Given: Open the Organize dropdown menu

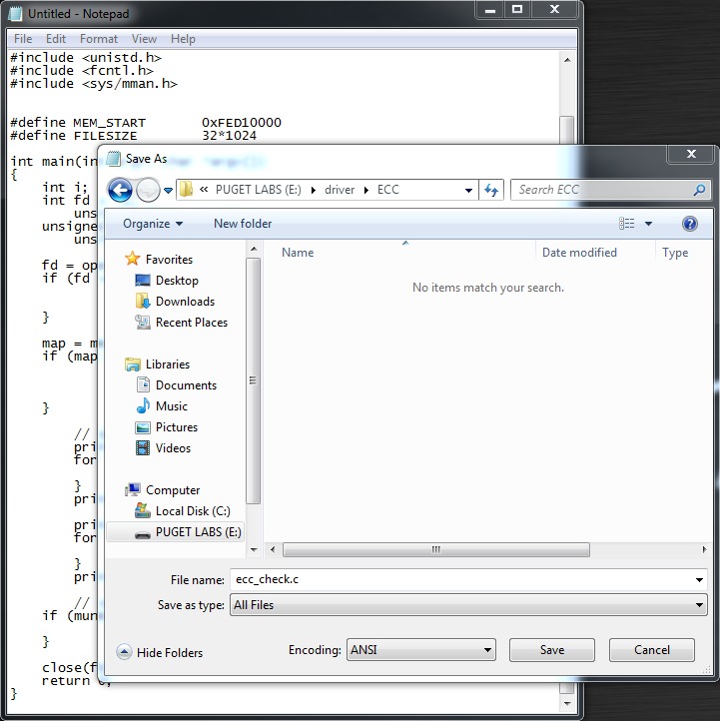Looking at the screenshot, I should pyautogui.click(x=153, y=224).
